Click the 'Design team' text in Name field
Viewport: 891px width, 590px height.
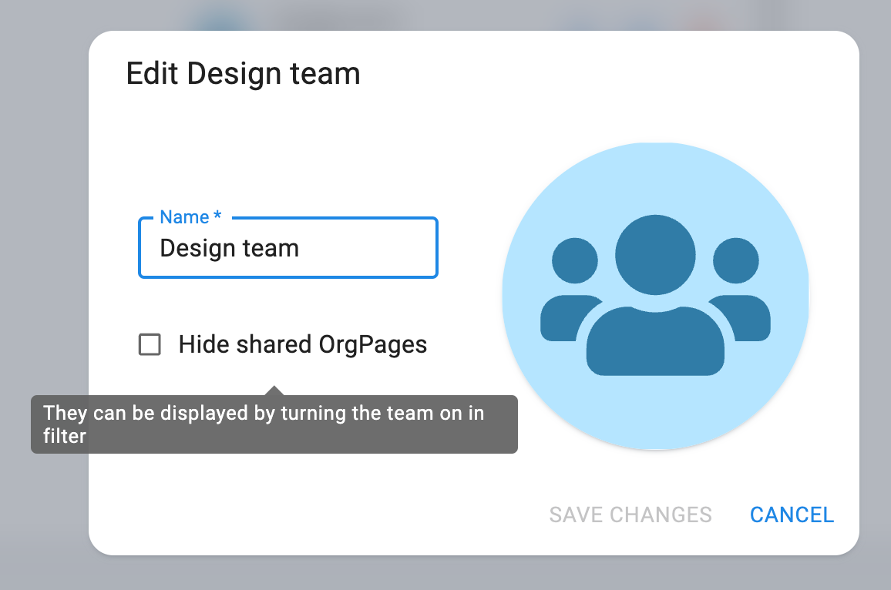[229, 248]
